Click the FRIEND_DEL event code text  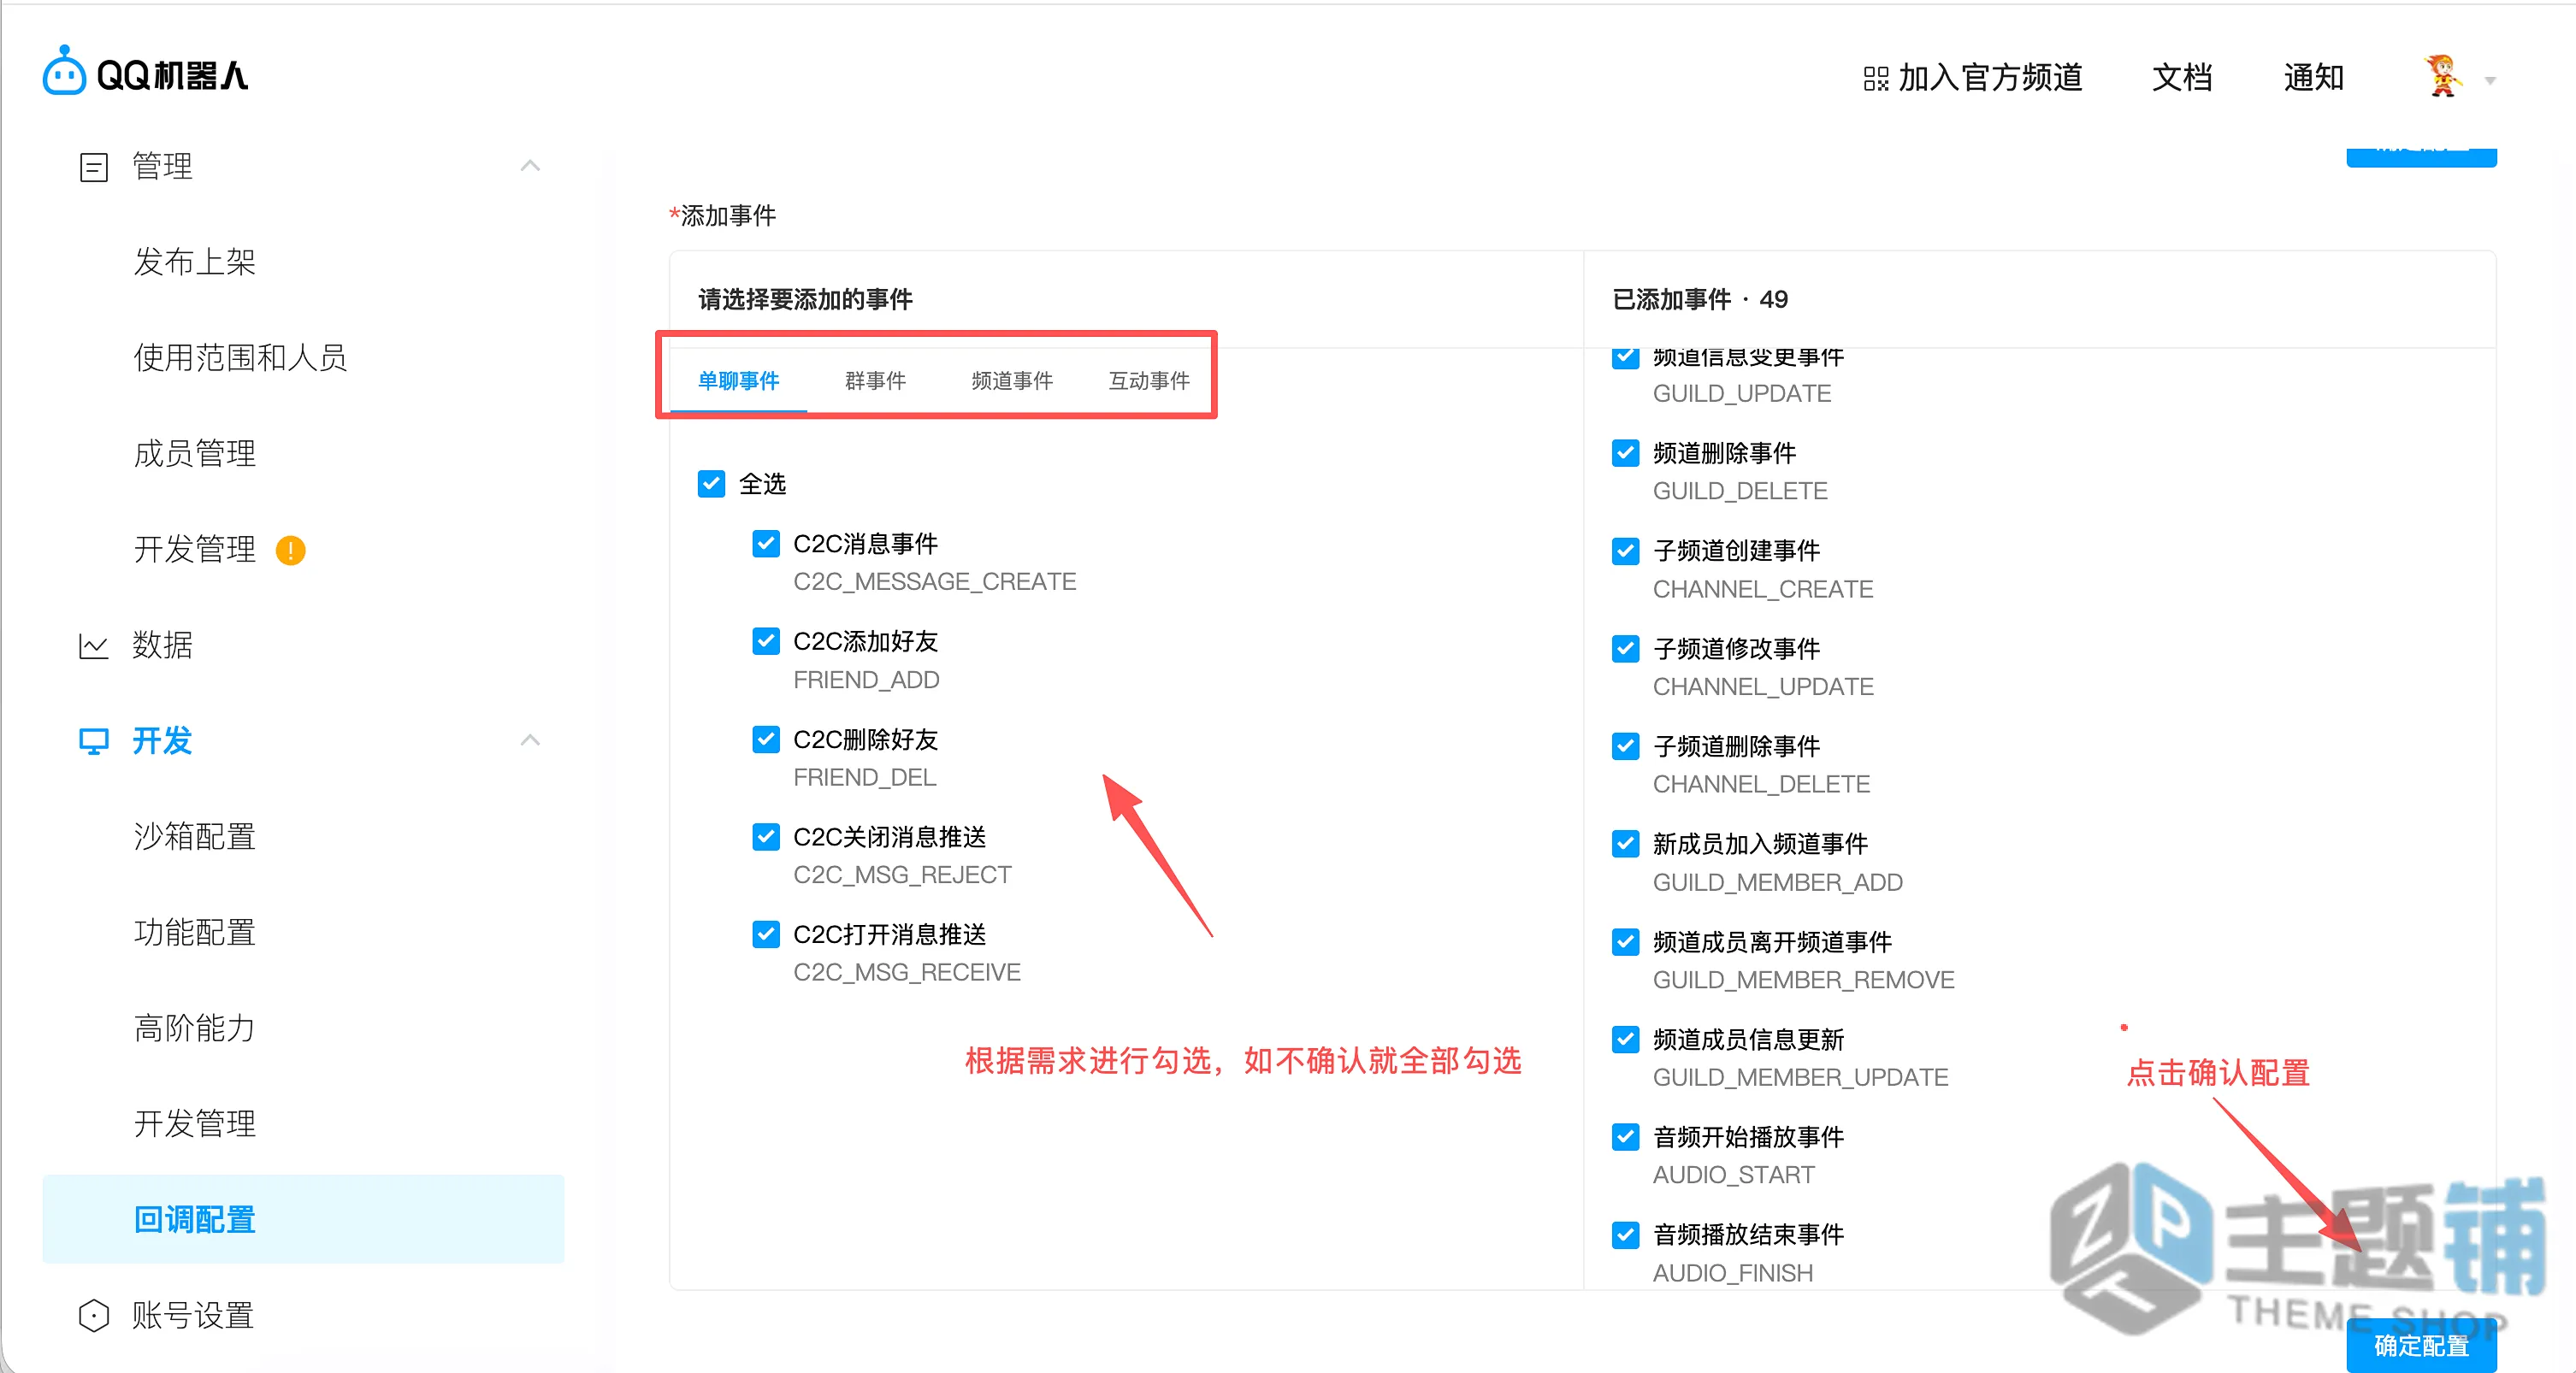[864, 777]
